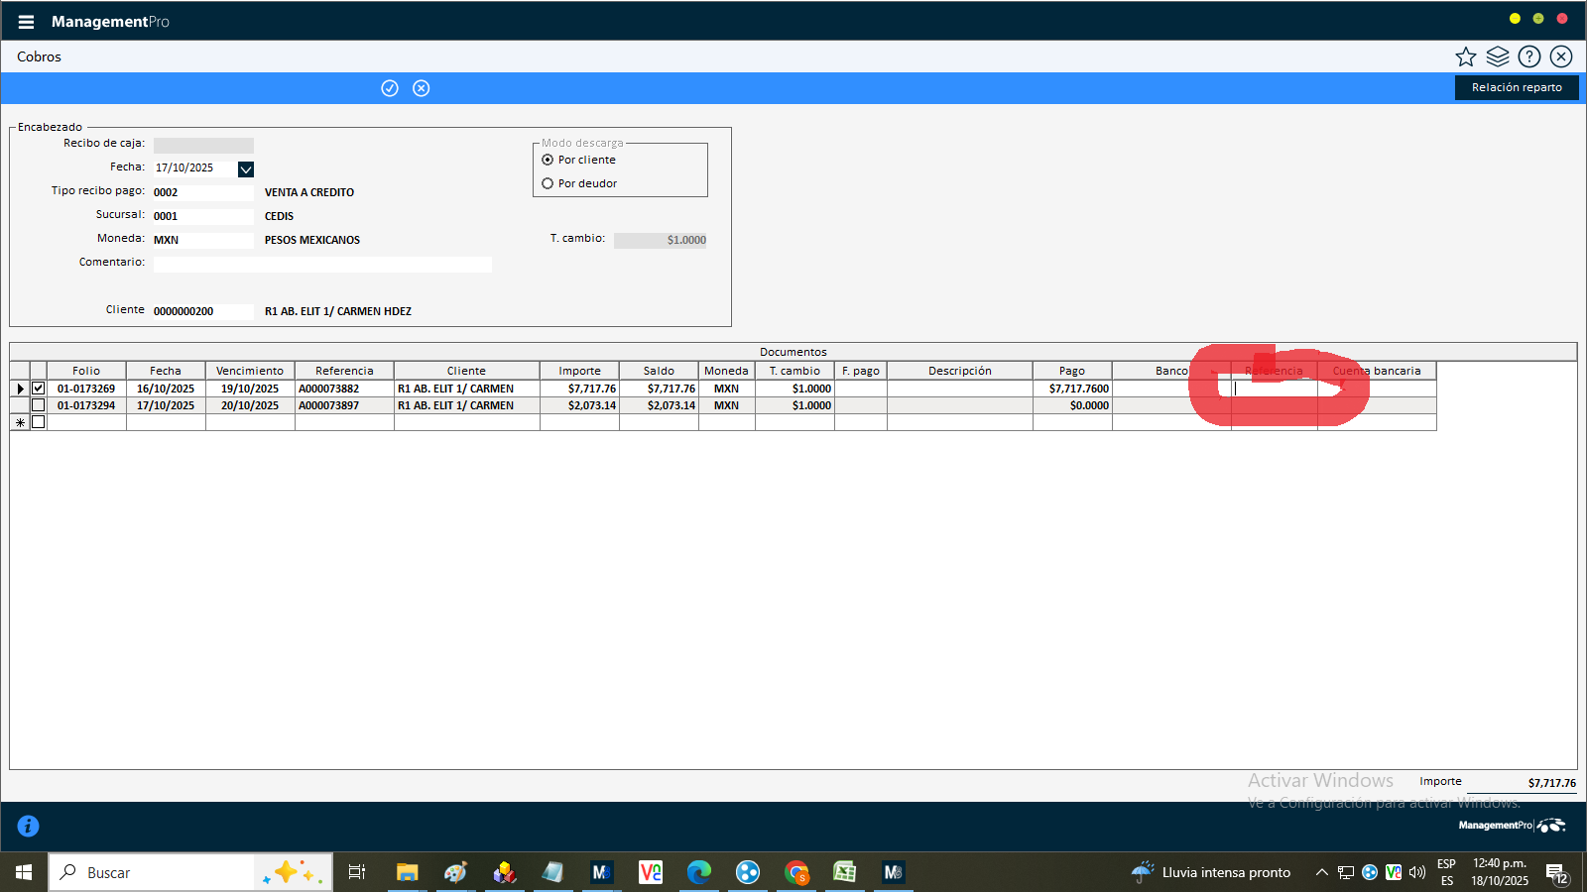This screenshot has width=1587, height=892.
Task: Click the confirm checkmark icon in toolbar
Action: pos(390,88)
